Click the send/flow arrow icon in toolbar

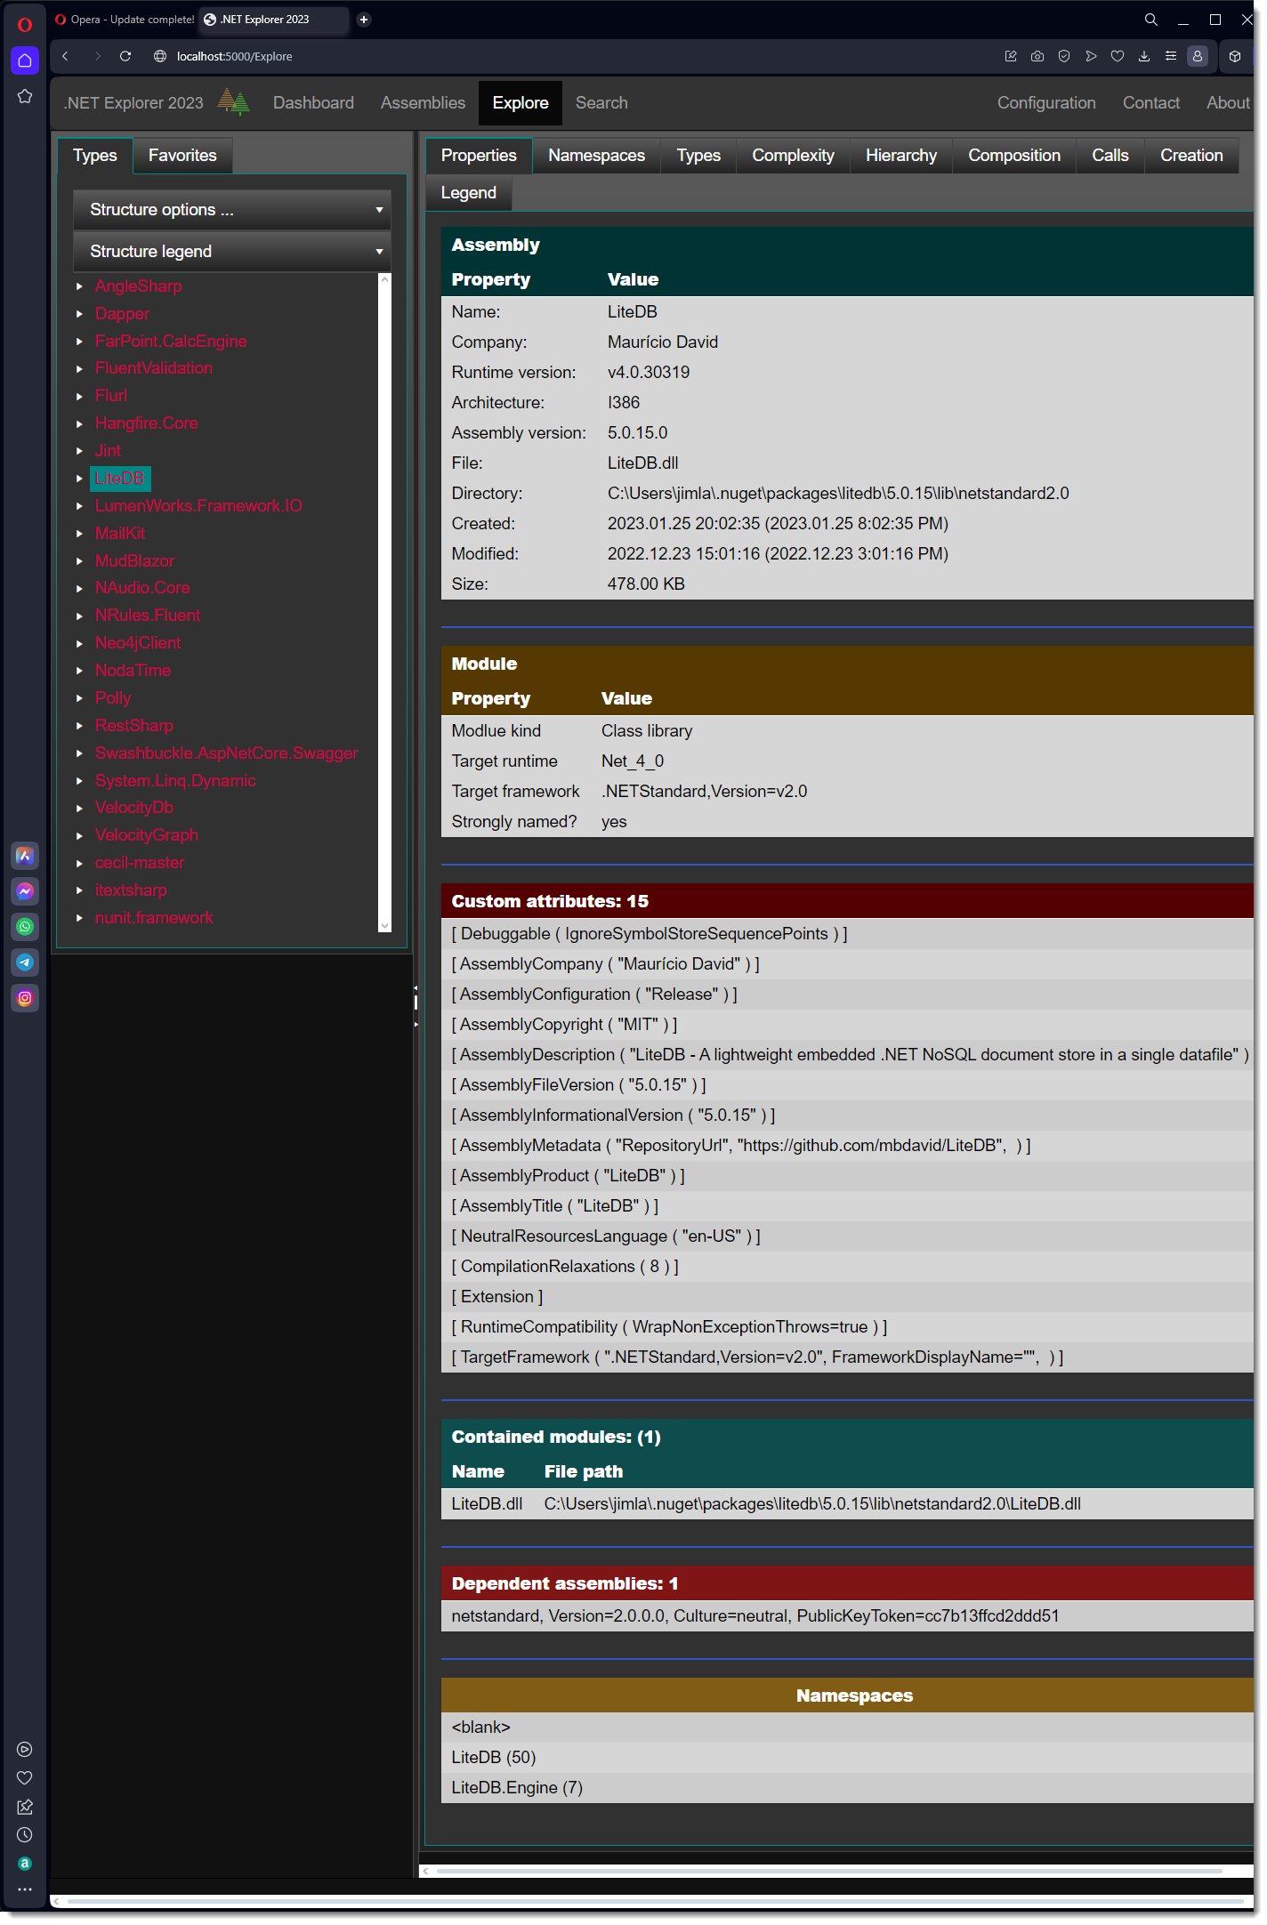pos(1091,56)
